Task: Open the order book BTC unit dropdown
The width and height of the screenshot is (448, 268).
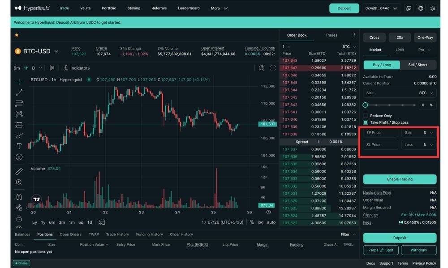Action: pyautogui.click(x=349, y=47)
